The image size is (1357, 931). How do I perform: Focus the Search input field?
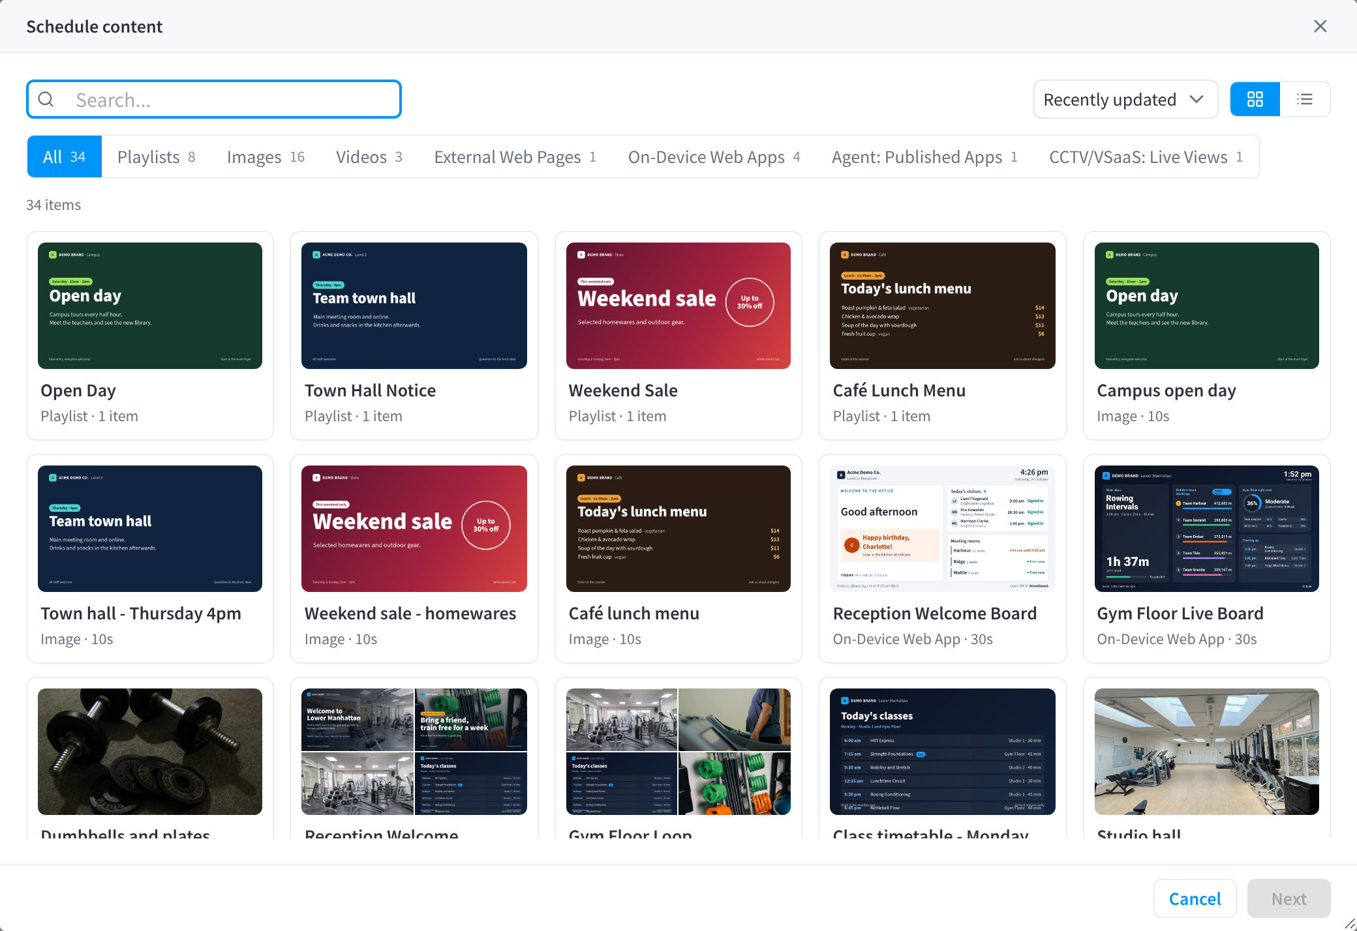click(x=214, y=99)
